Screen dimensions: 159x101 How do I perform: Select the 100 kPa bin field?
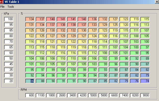pyautogui.click(x=9, y=19)
